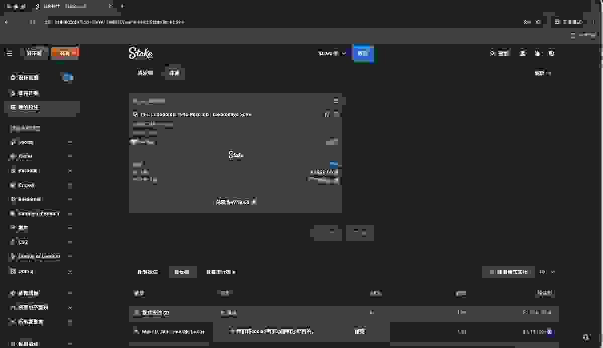
Task: Open live support icon bottom corner
Action: coord(586,336)
